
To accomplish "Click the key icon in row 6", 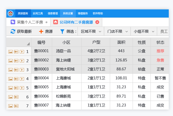I will pyautogui.click(x=16, y=97).
